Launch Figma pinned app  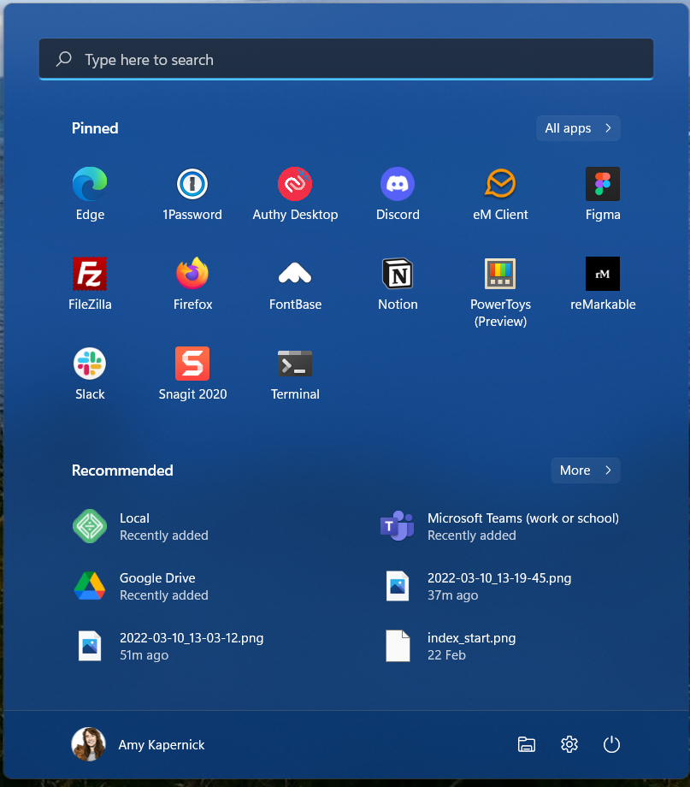point(603,194)
